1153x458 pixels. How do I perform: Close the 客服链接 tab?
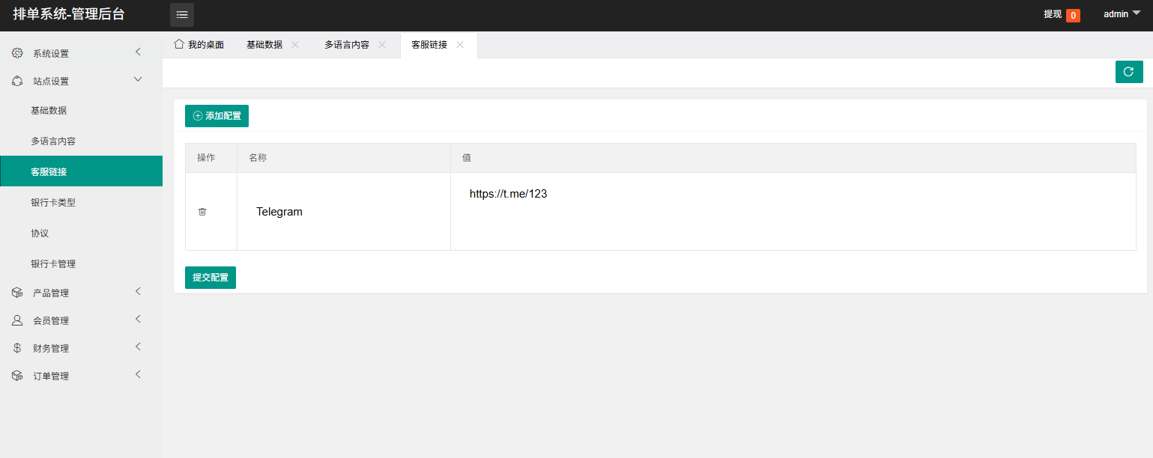tap(460, 45)
